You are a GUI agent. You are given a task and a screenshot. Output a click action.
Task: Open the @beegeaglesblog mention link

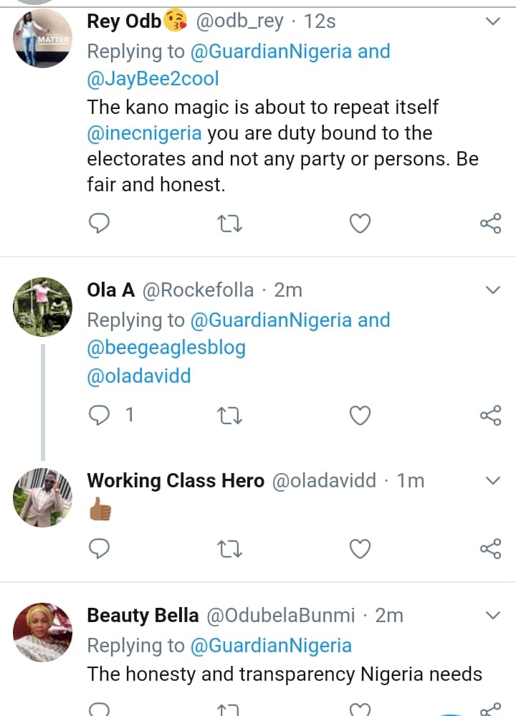166,348
